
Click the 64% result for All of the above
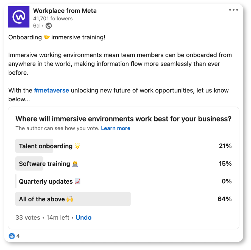click(x=224, y=199)
